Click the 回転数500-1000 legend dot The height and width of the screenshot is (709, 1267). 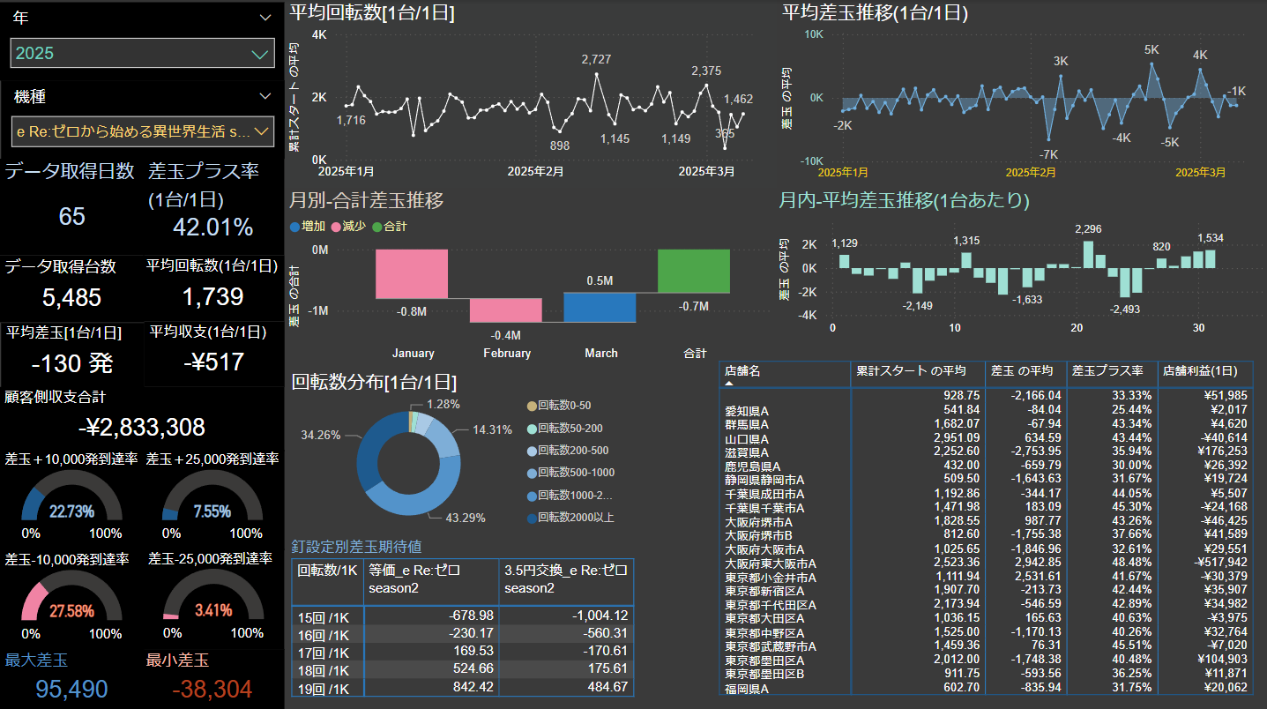pyautogui.click(x=531, y=473)
